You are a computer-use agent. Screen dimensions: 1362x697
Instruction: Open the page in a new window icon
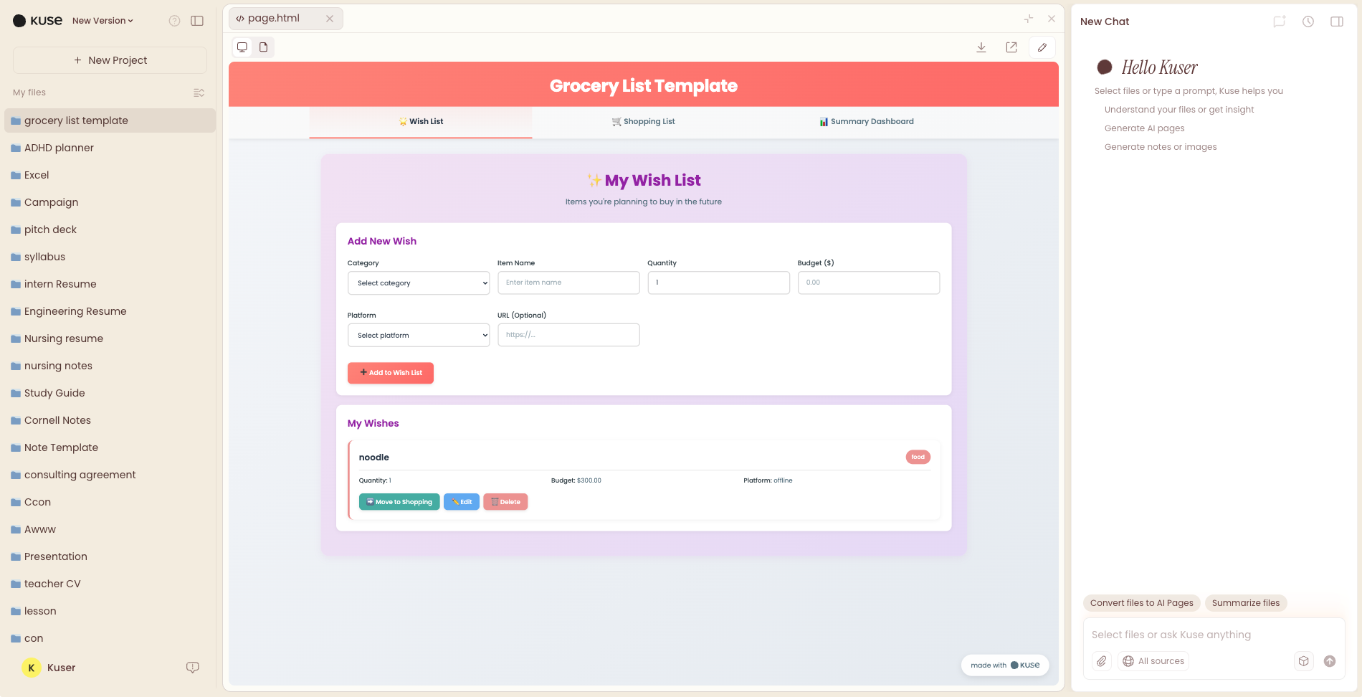click(x=1011, y=47)
